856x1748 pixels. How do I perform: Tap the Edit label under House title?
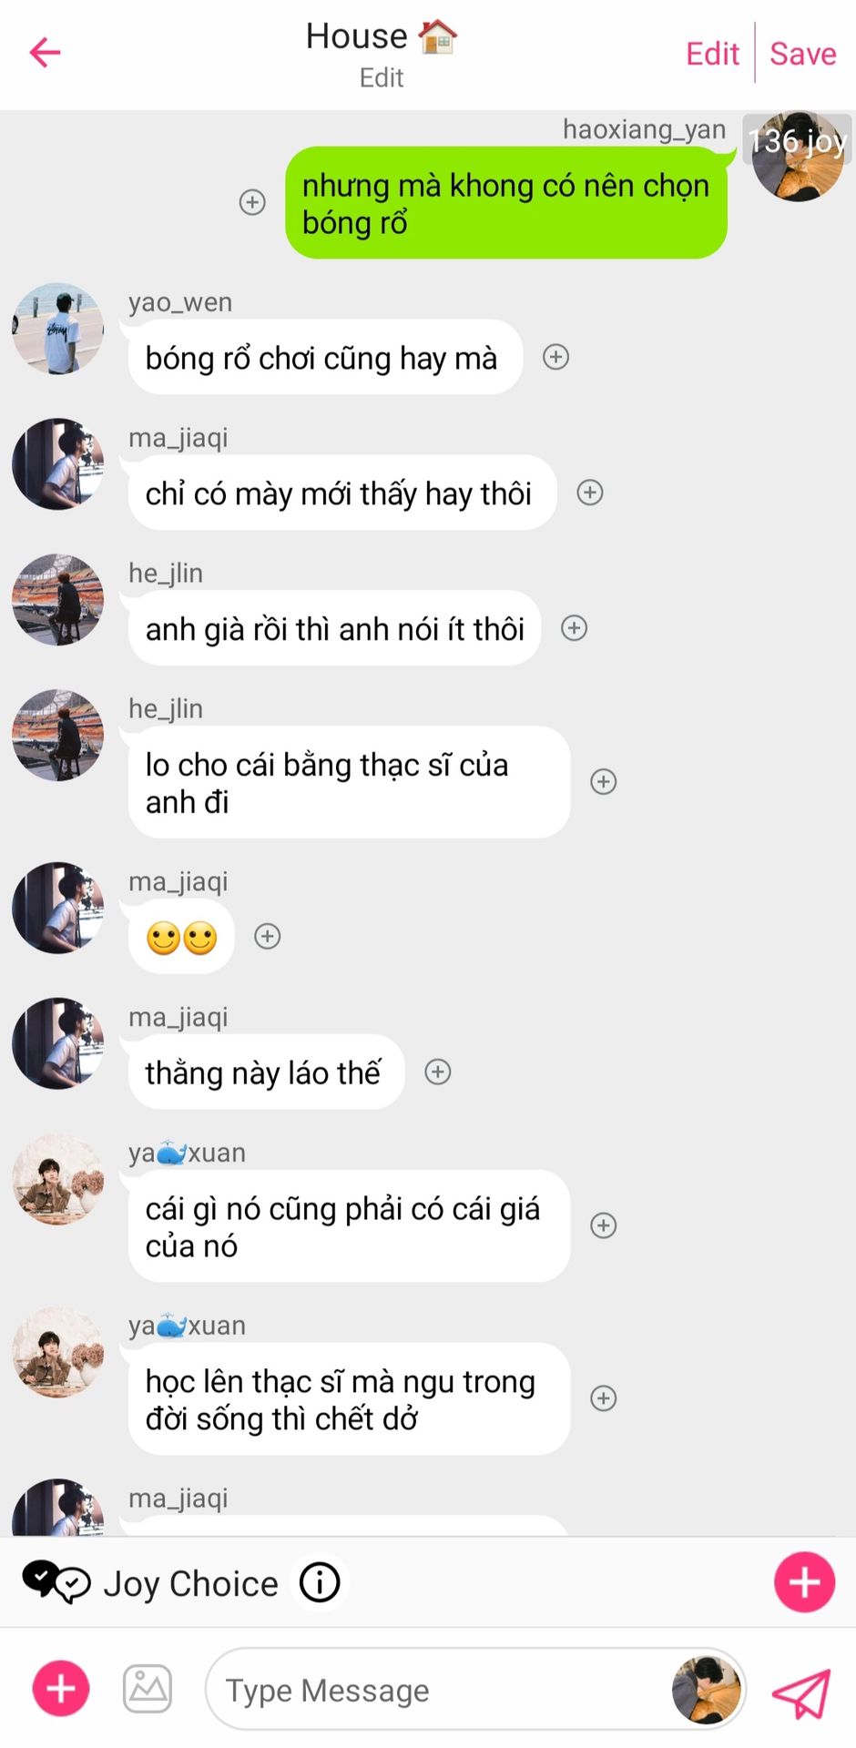[x=382, y=78]
